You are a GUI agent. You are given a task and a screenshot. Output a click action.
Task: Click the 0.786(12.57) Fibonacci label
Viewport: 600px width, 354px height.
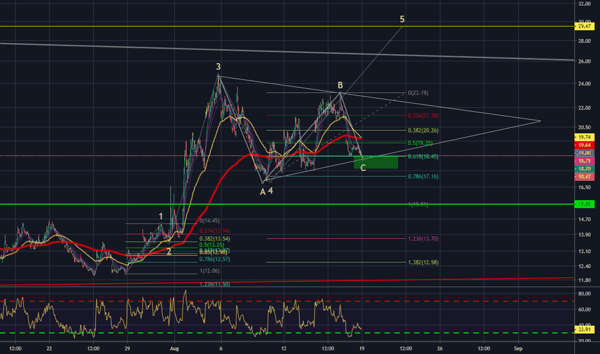pyautogui.click(x=214, y=259)
